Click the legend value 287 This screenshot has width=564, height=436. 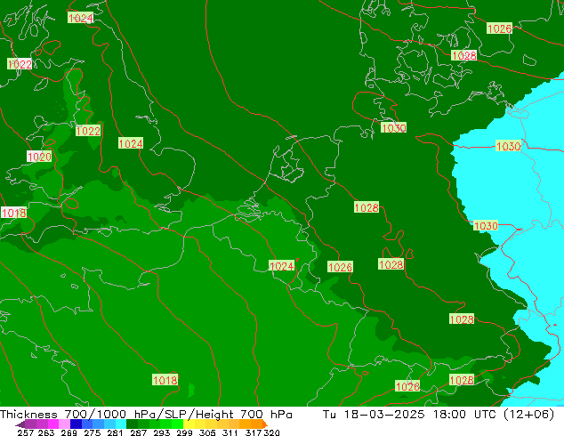138,432
